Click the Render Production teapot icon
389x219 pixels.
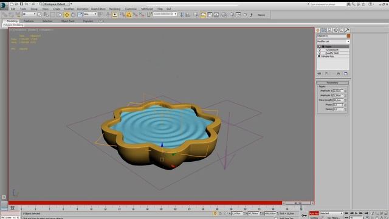click(245, 15)
